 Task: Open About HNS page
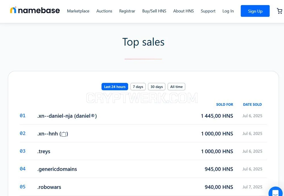click(183, 11)
